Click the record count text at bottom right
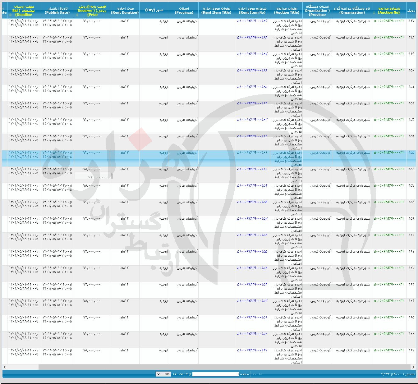 point(397,374)
